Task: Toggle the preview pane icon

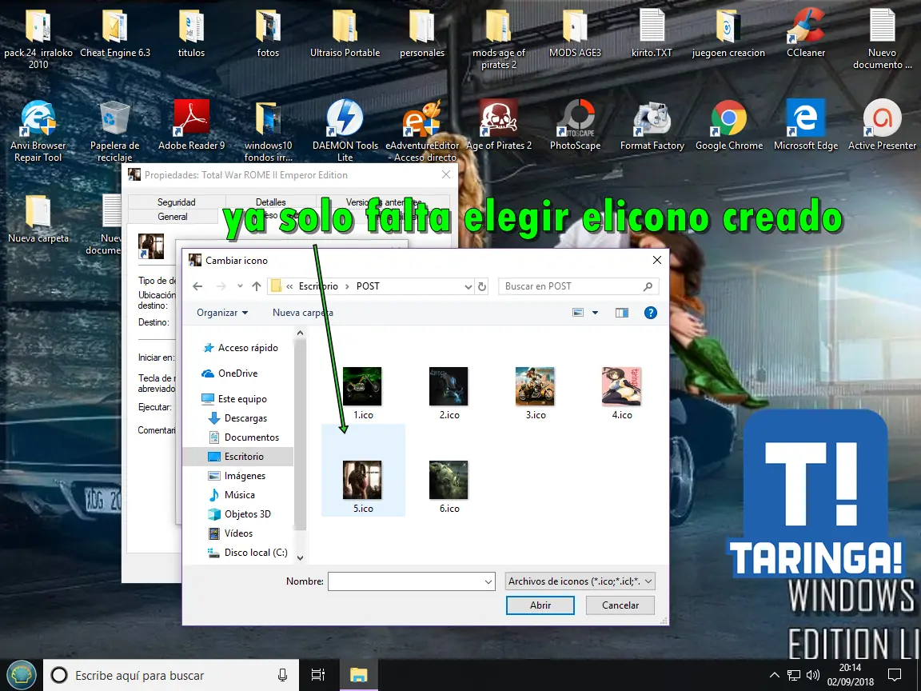Action: click(x=621, y=313)
